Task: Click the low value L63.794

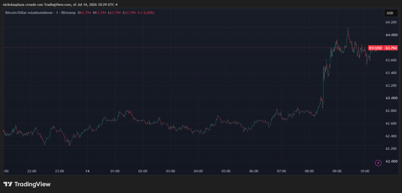Action: pyautogui.click(x=114, y=13)
